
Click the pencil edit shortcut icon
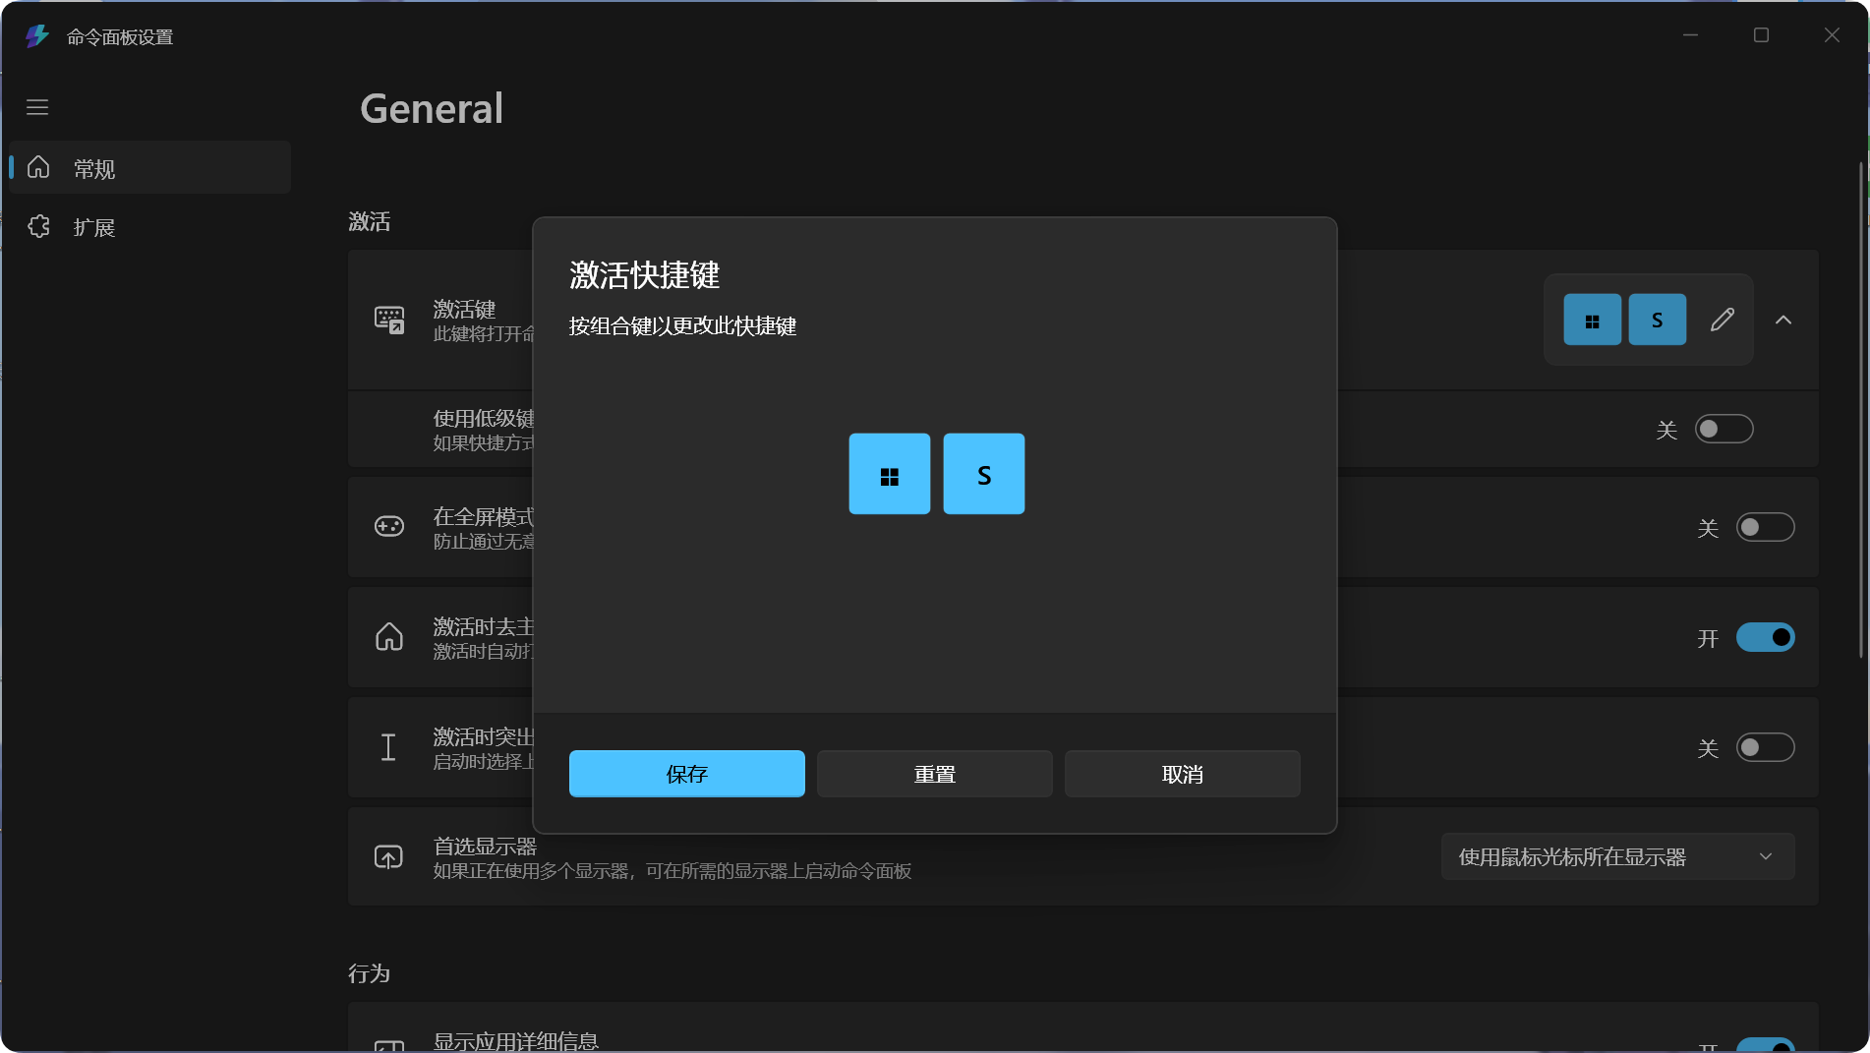1722,320
